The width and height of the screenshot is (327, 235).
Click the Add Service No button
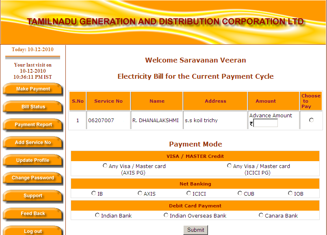(x=33, y=142)
